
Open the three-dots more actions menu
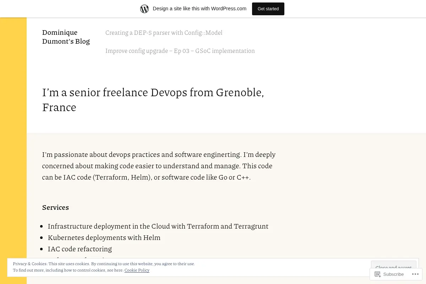click(415, 274)
